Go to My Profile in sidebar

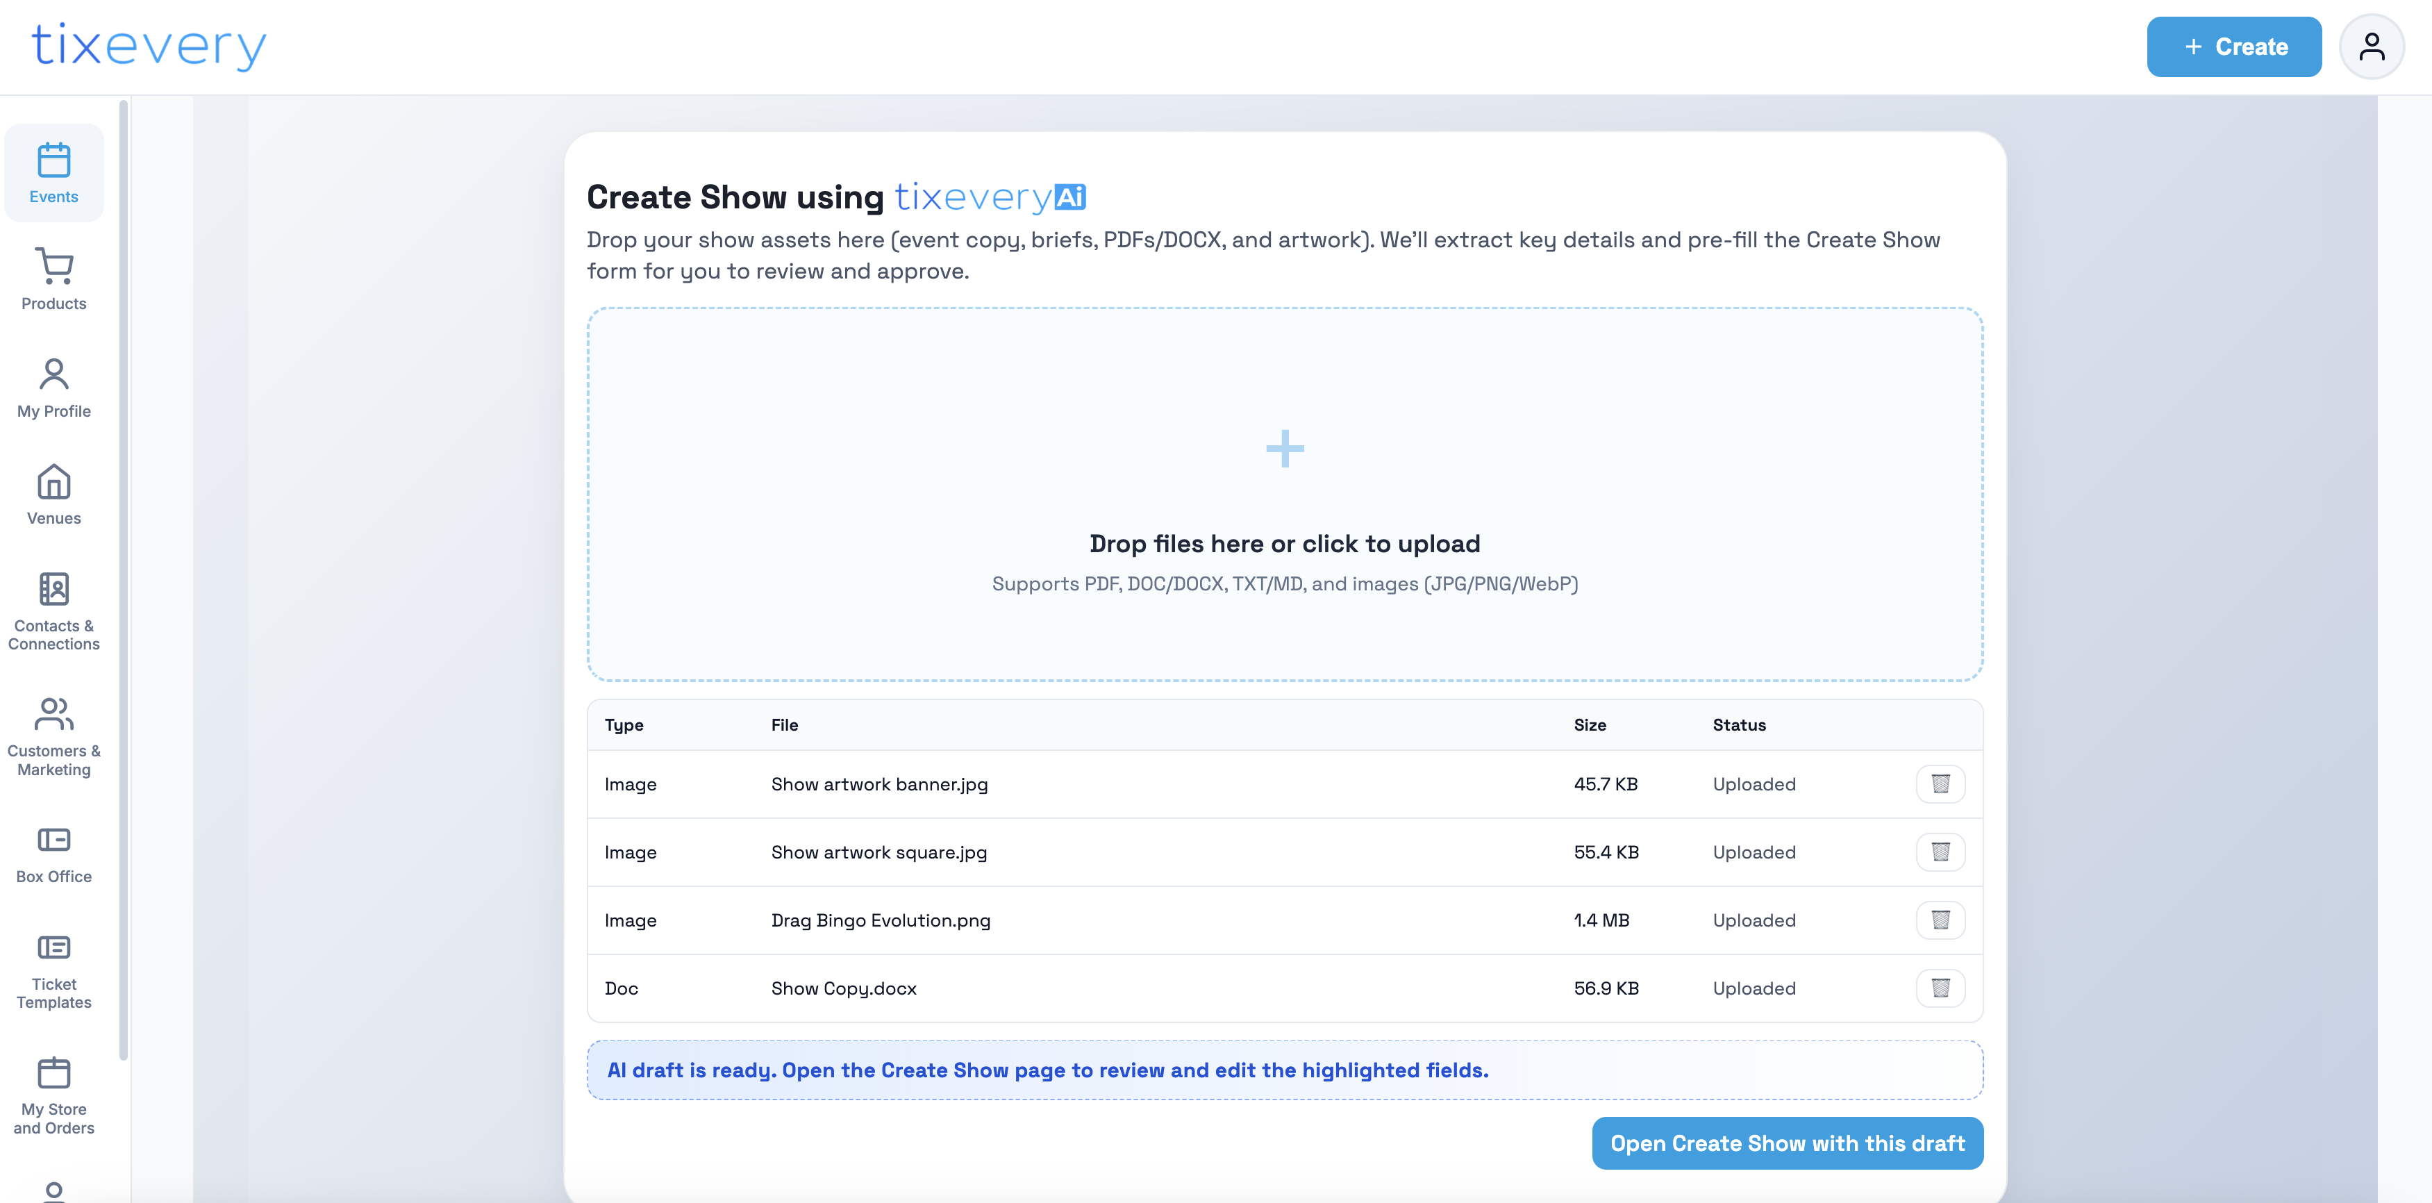53,388
